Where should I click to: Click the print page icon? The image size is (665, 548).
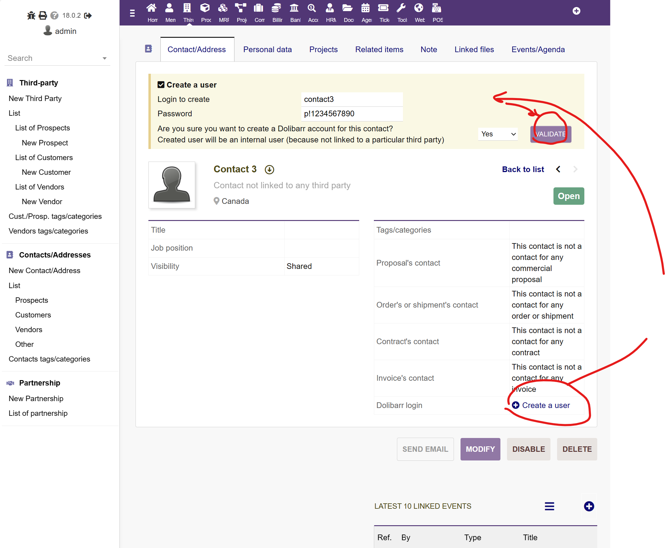pyautogui.click(x=43, y=16)
